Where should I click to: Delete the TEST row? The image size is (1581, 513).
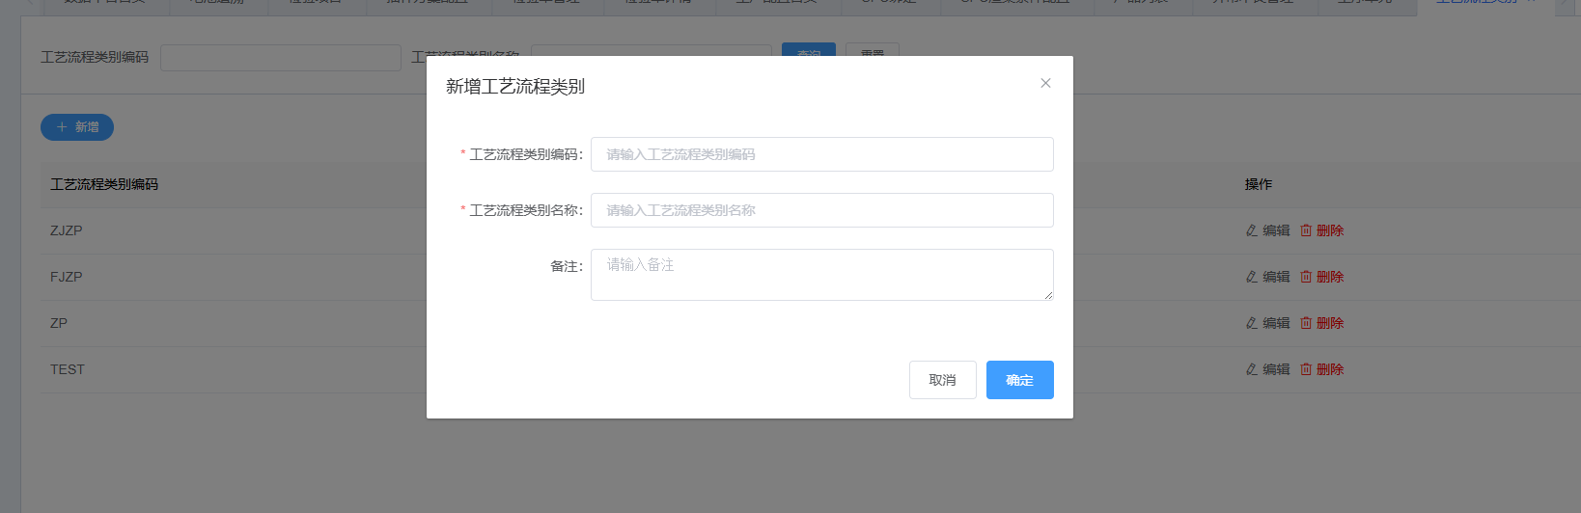(1321, 369)
